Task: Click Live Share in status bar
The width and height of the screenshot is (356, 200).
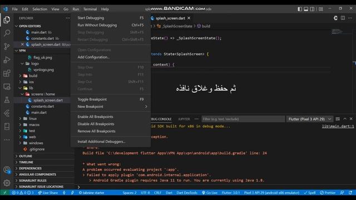Action: point(48,193)
